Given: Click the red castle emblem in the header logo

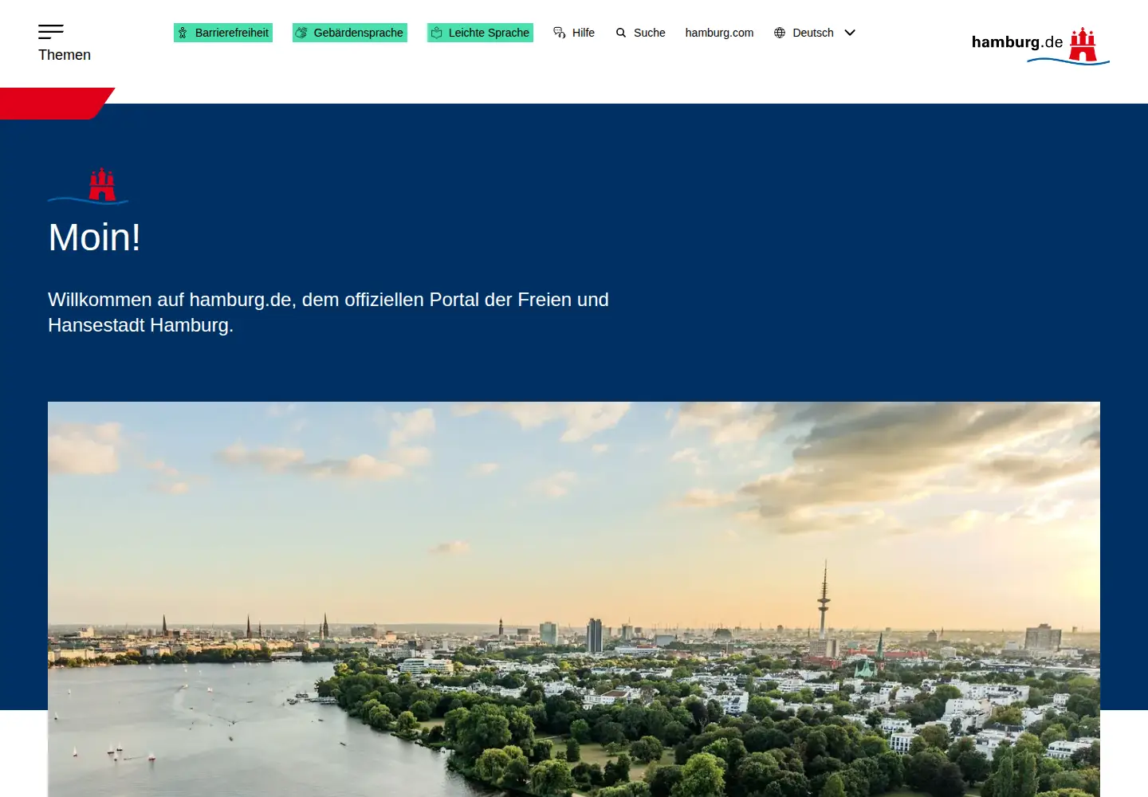Looking at the screenshot, I should pos(1083,44).
